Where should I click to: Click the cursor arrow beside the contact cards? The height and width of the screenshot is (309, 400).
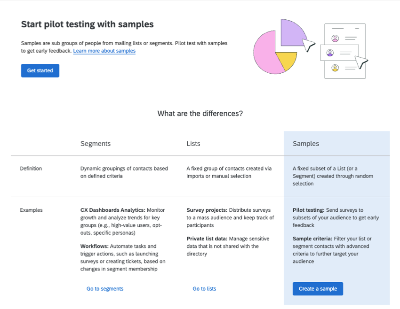click(x=361, y=62)
